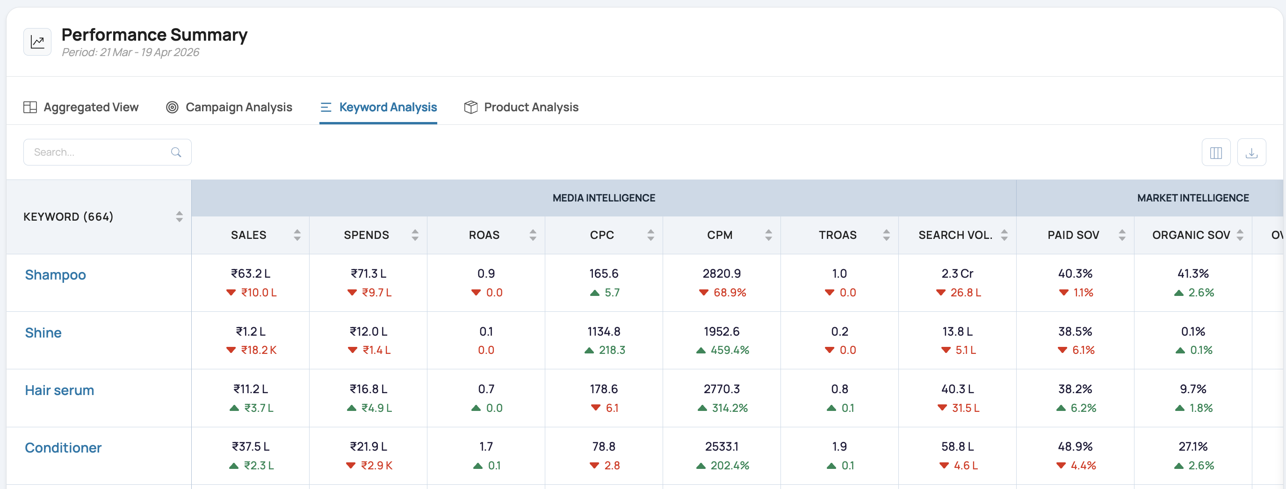
Task: Sort table by ROAS arrows
Action: pos(533,235)
